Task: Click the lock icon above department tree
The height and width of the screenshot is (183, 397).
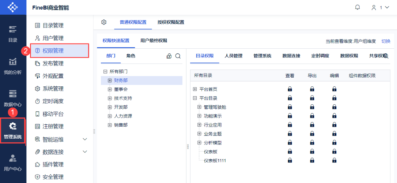Action: (169, 56)
